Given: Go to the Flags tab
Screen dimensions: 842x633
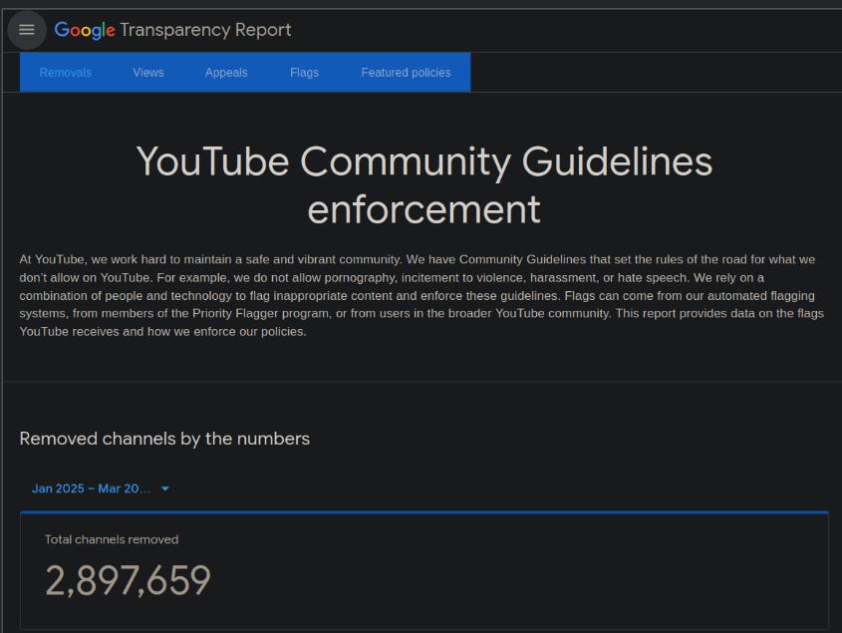Looking at the screenshot, I should click(x=305, y=72).
